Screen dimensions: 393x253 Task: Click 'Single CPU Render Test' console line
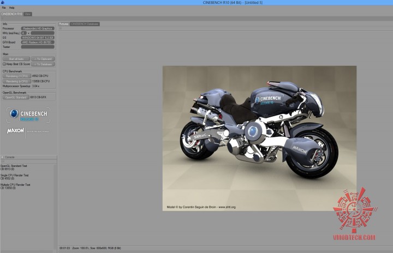(x=15, y=176)
